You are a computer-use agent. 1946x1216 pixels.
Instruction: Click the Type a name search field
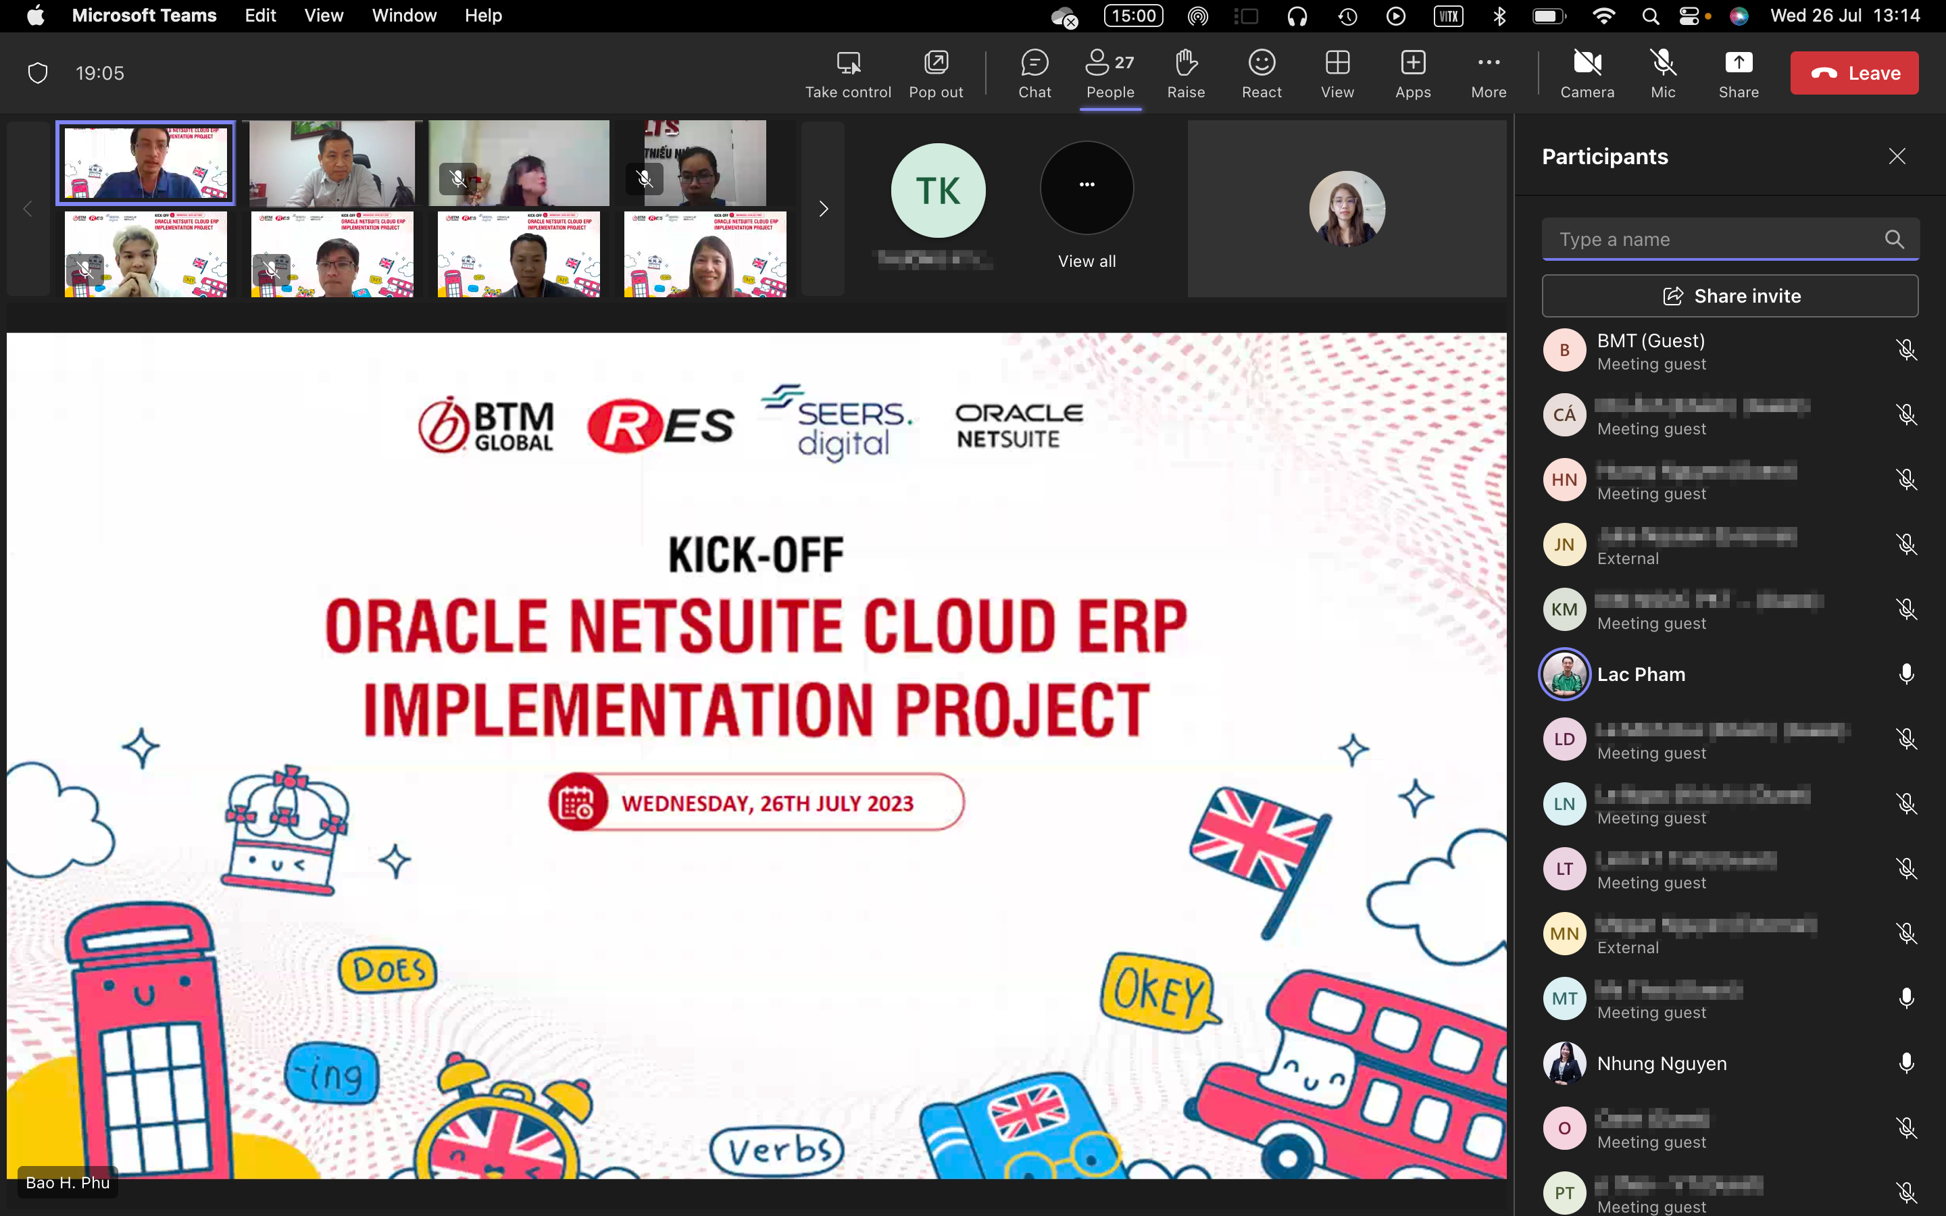(x=1730, y=239)
